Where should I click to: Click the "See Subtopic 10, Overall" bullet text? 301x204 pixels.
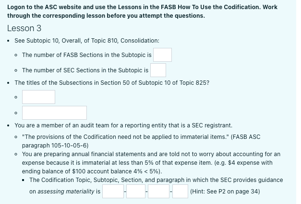(x=87, y=41)
